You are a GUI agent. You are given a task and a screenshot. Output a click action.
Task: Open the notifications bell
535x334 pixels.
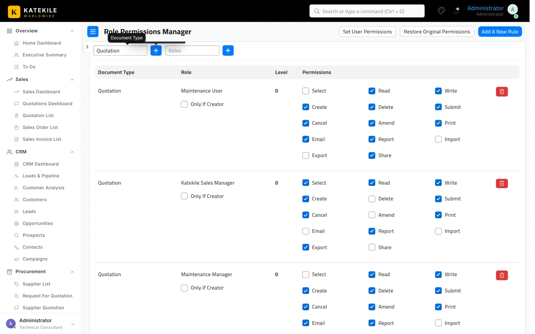click(x=456, y=11)
